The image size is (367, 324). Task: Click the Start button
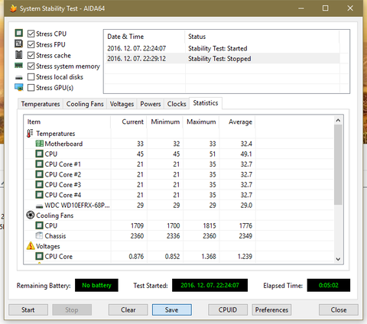tap(28, 309)
